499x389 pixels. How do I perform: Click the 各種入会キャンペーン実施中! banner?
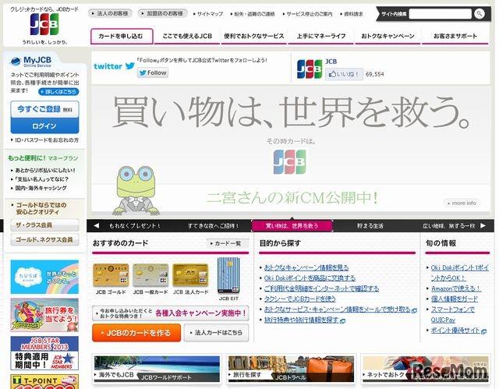coord(170,313)
